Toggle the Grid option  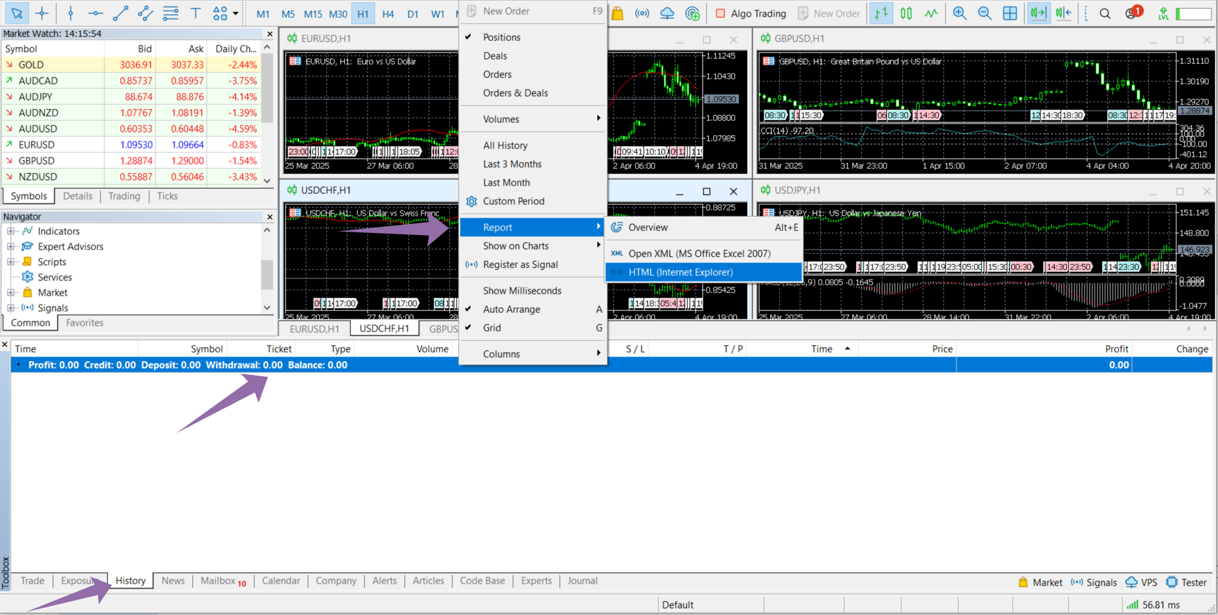point(492,328)
